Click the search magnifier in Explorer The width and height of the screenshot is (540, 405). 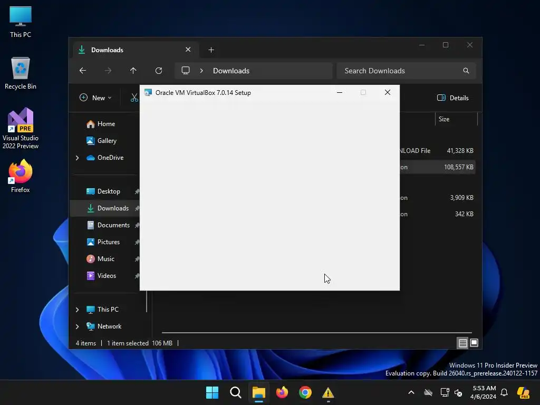466,71
